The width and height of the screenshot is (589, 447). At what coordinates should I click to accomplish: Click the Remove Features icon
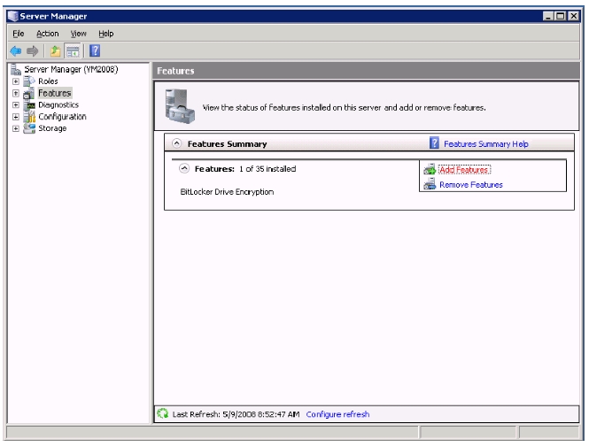click(x=430, y=184)
